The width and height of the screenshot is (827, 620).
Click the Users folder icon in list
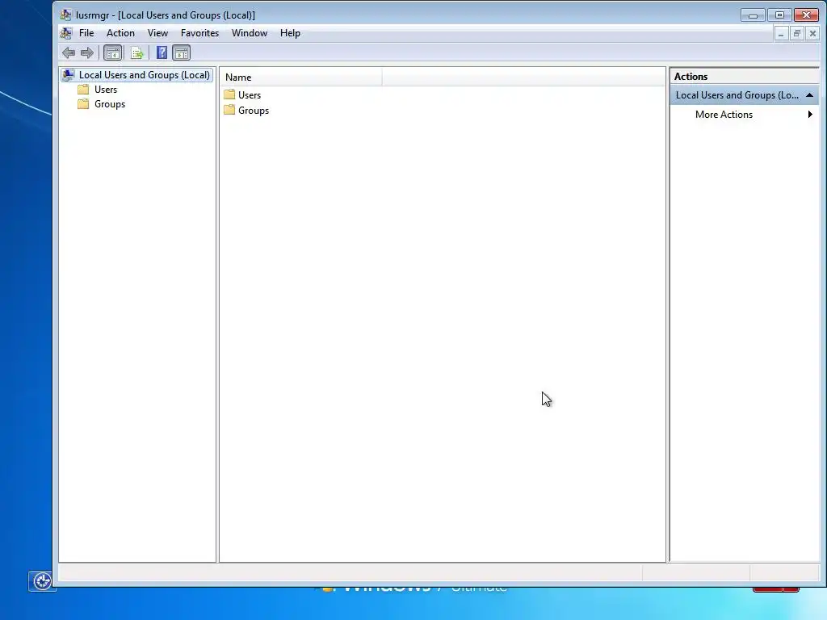click(x=229, y=95)
